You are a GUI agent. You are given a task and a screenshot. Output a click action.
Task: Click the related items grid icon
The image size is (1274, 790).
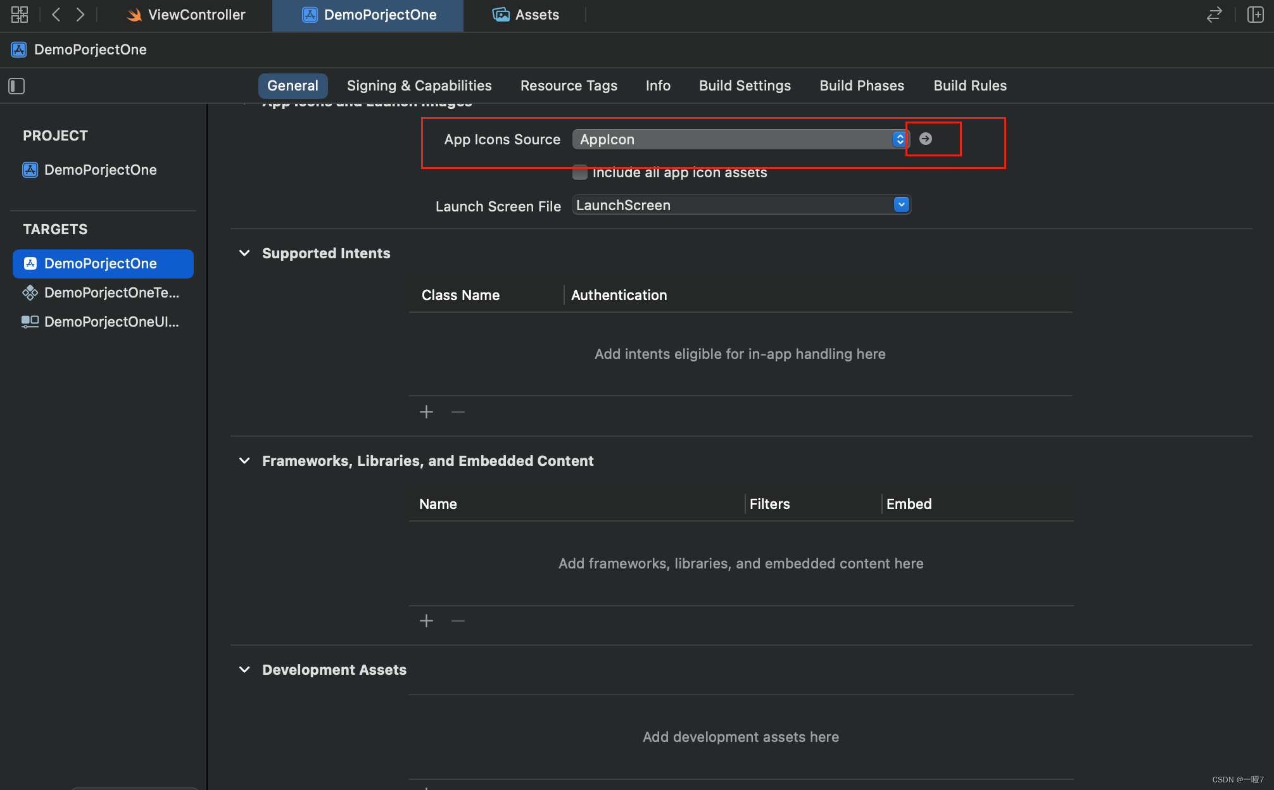pos(20,15)
